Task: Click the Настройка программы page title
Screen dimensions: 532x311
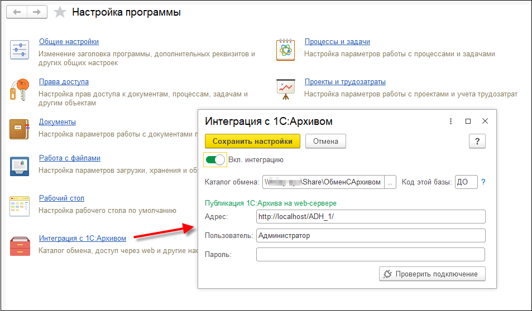Action: coord(126,12)
